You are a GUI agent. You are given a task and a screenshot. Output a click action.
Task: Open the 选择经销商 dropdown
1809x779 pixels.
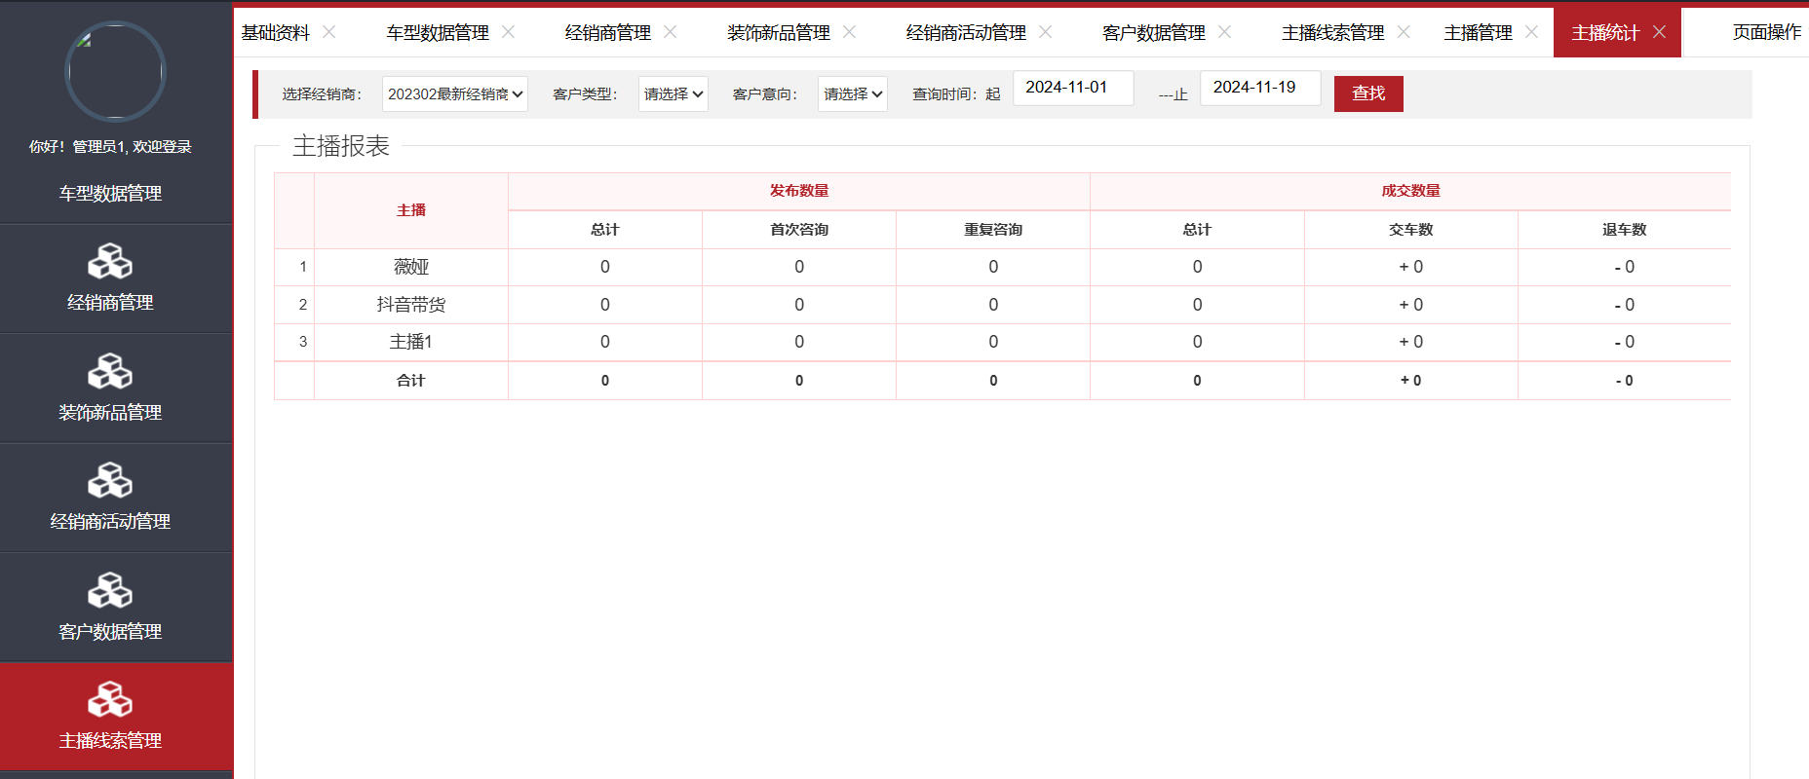pyautogui.click(x=454, y=94)
